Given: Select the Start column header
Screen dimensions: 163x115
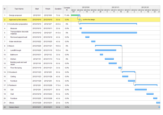Looking at the screenshot, I should [37, 9].
